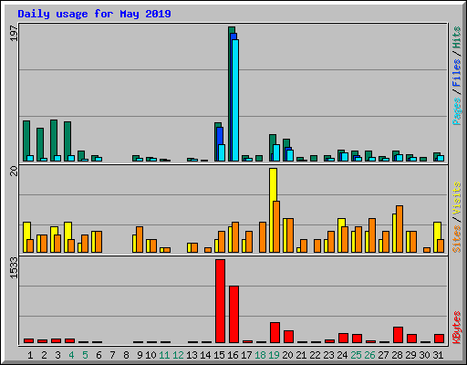Click the x-axis day label 20
The image size is (467, 365).
pyautogui.click(x=287, y=355)
